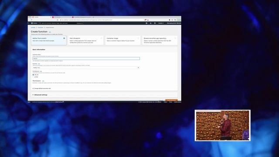Expand Change default execution role
This screenshot has height=157, width=279.
pos(42,88)
